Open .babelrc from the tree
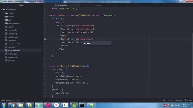Image resolution: width=193 pixels, height=108 pixels. point(11,27)
